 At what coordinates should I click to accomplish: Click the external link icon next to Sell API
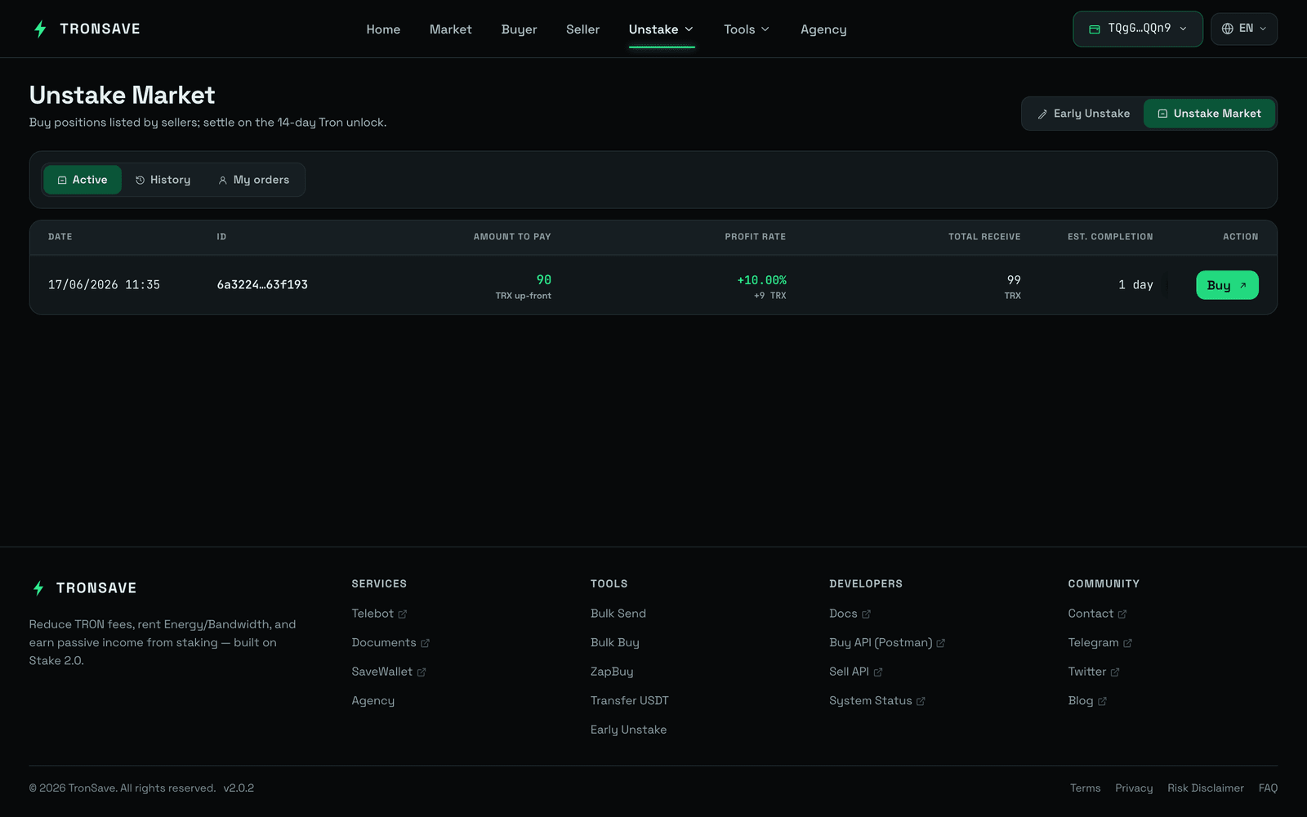[x=878, y=672]
